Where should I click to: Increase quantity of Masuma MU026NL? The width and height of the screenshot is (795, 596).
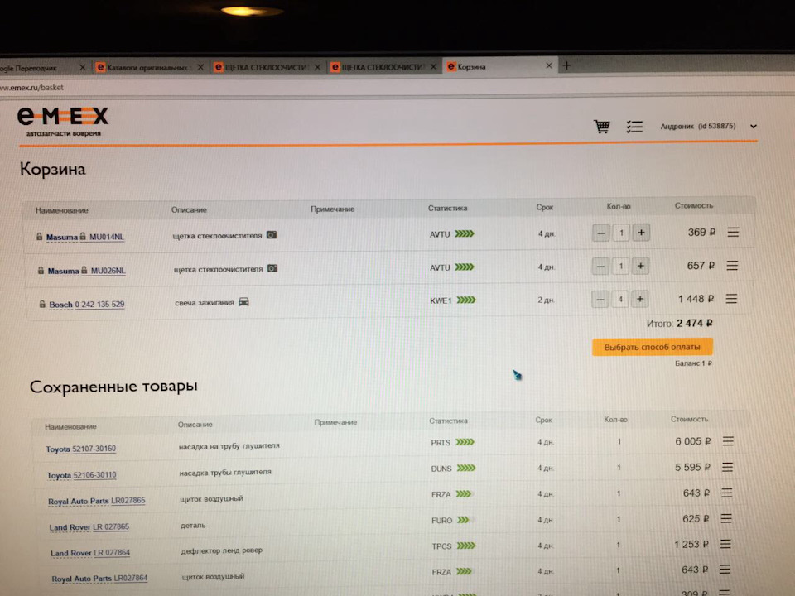640,266
